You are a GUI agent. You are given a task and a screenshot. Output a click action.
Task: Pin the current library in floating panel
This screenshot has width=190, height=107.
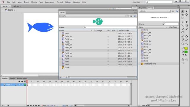[x=131, y=16]
